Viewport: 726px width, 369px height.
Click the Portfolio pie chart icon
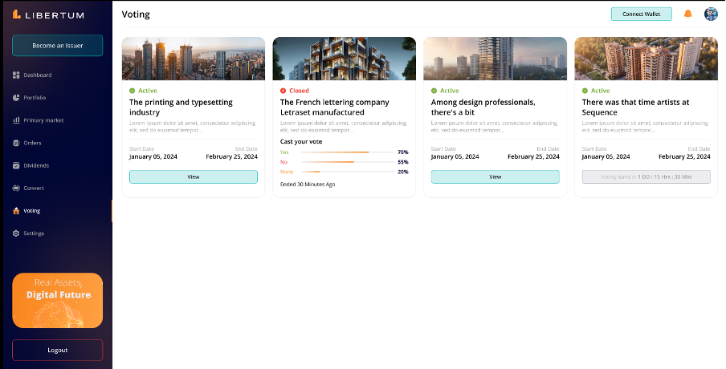pos(16,98)
